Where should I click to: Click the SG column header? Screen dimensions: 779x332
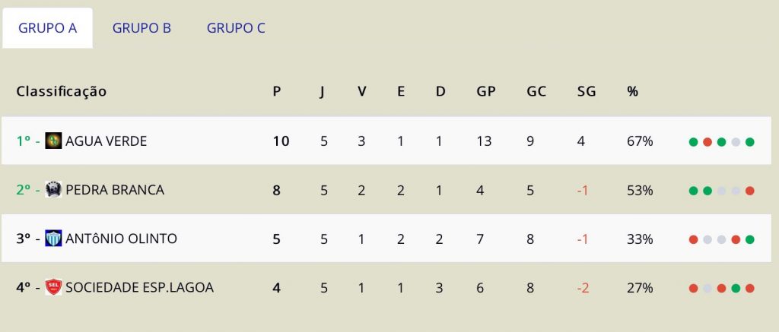click(587, 91)
